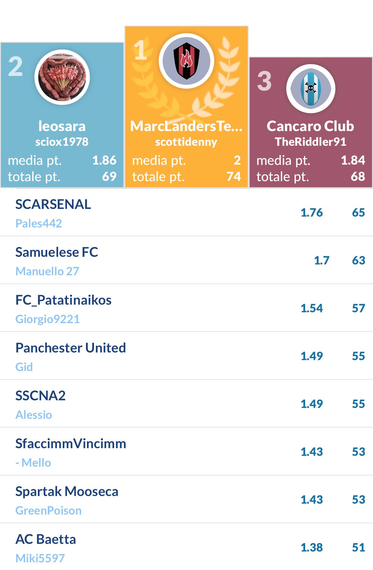Select the first place MarcLandersTe... card
Viewport: 373px width, 570px height.
click(186, 107)
